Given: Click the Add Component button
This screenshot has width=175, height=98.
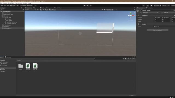Looking at the screenshot, I should (157, 30).
